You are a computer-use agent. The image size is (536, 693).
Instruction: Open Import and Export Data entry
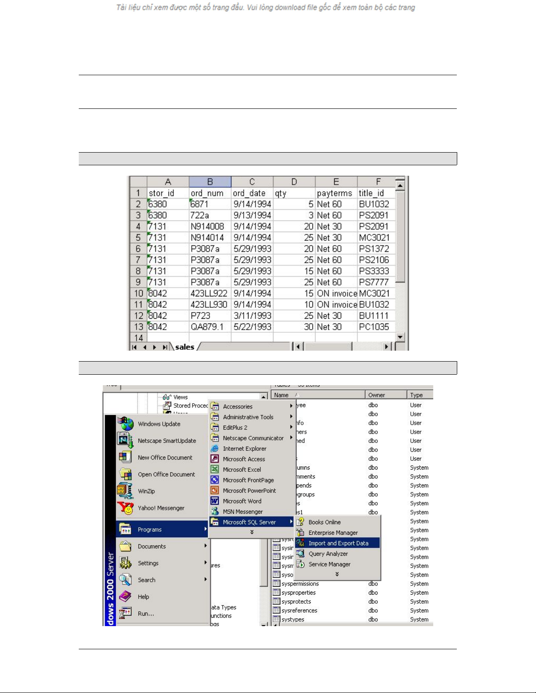(x=338, y=543)
